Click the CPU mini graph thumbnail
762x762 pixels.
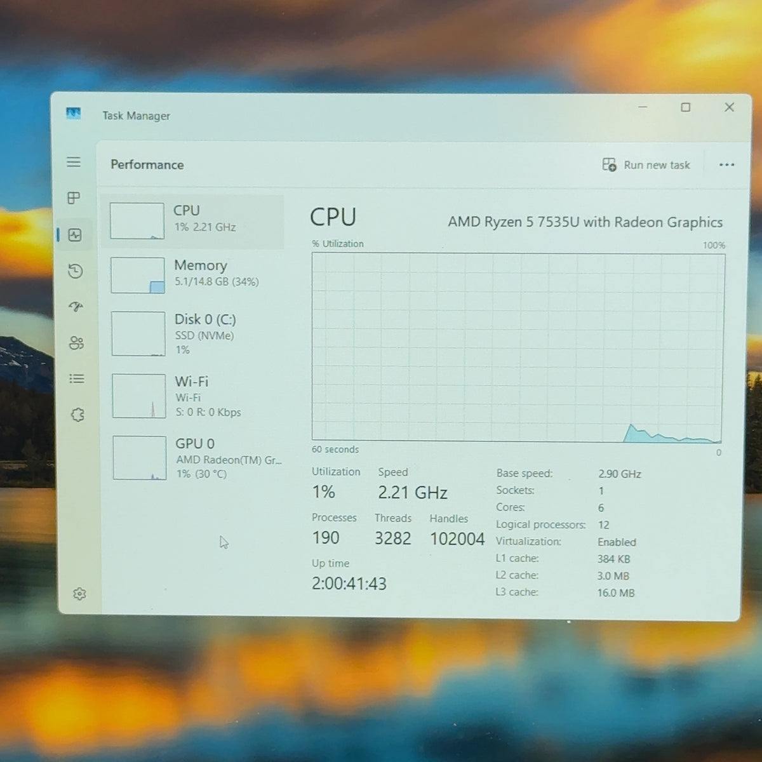click(x=137, y=221)
